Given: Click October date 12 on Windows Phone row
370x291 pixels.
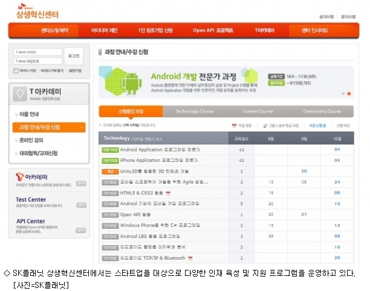Looking at the screenshot, I should coord(337,226).
